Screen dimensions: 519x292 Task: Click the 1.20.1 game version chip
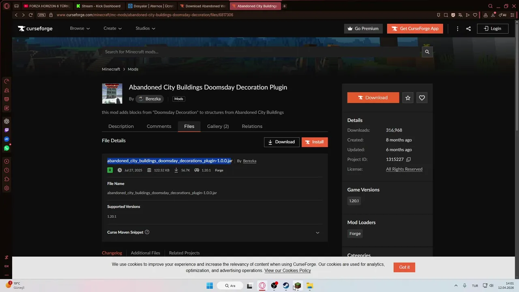(354, 201)
